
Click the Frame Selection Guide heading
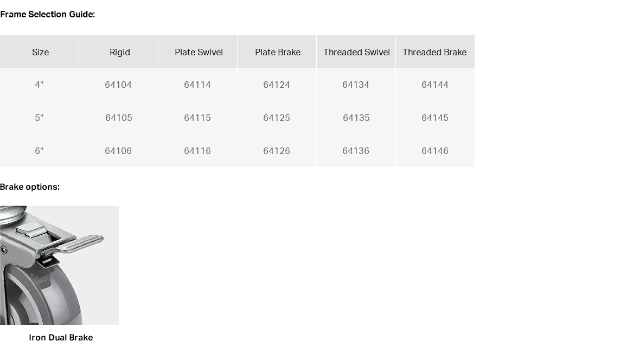click(x=47, y=14)
